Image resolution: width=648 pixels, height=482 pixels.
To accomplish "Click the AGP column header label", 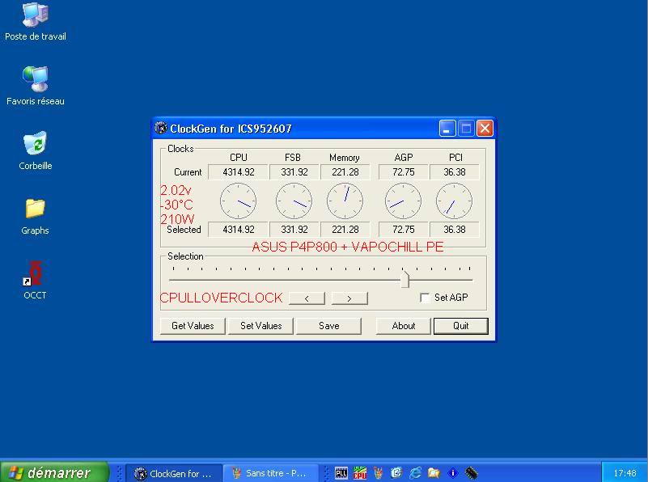I will click(x=404, y=158).
